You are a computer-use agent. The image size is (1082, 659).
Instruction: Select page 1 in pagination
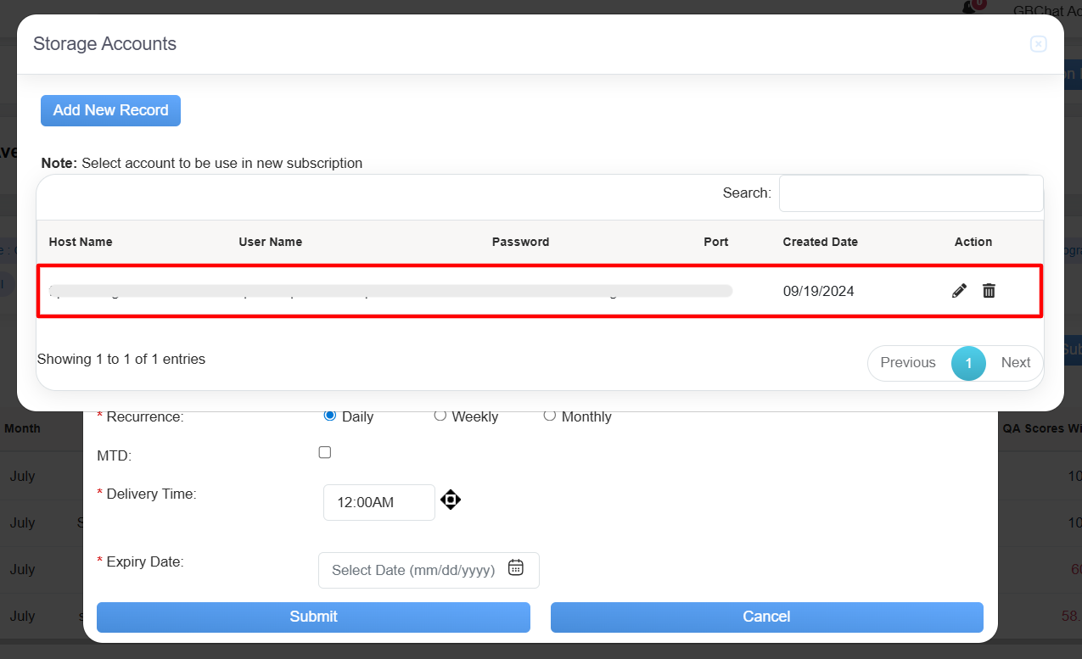pos(968,363)
